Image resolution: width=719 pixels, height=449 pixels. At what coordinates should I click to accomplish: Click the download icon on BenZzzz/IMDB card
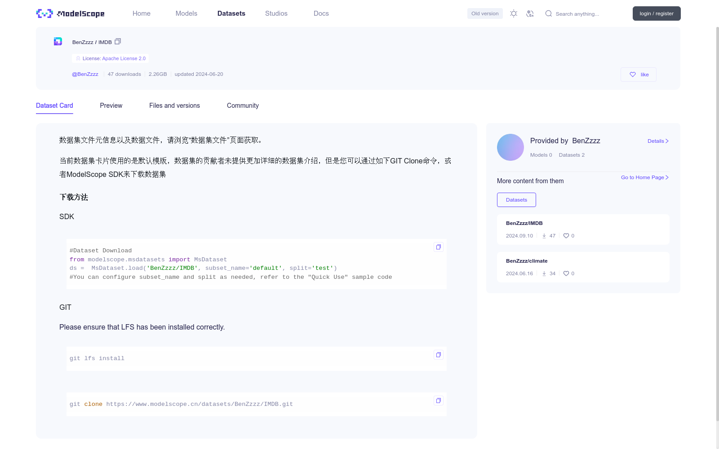pyautogui.click(x=544, y=236)
